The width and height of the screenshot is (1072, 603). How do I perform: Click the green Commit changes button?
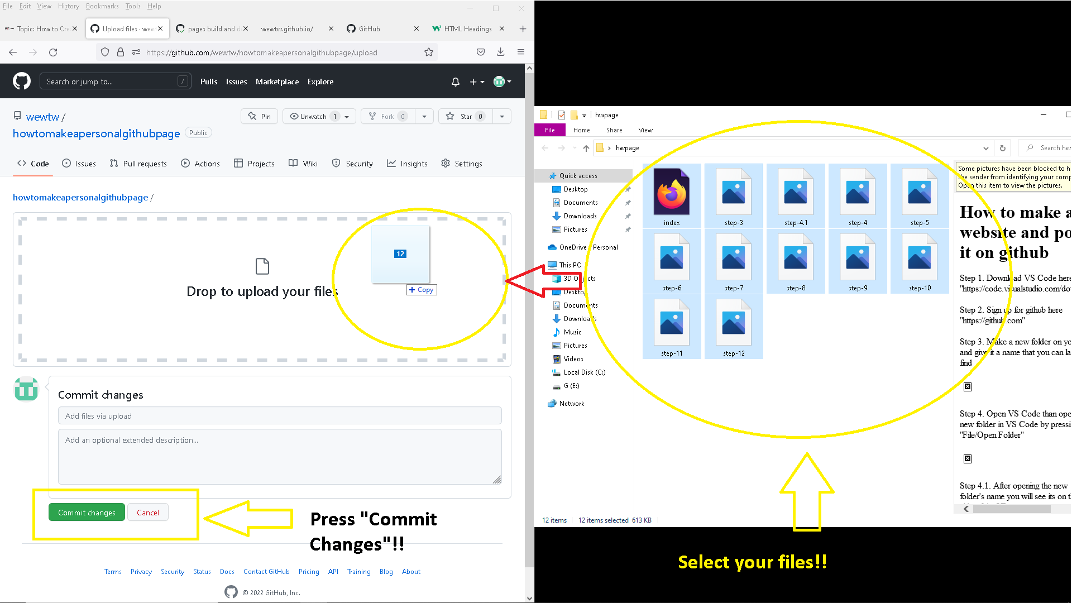click(87, 513)
